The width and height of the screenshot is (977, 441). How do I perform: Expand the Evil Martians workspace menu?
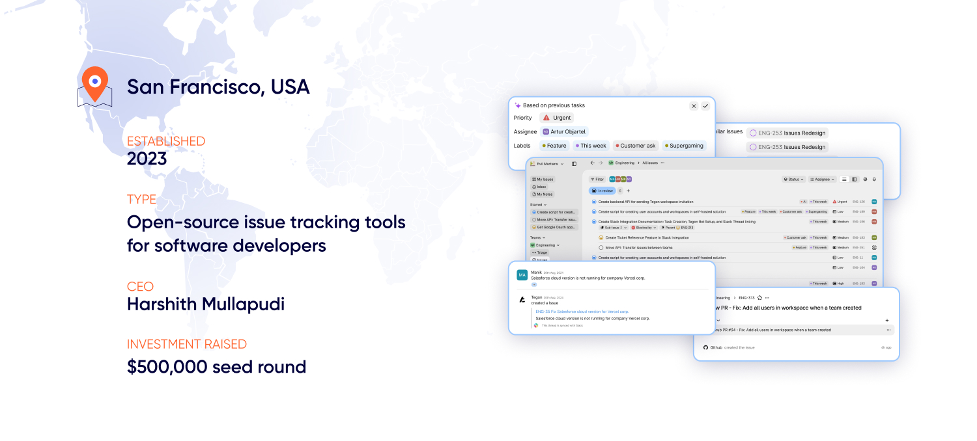coord(547,164)
